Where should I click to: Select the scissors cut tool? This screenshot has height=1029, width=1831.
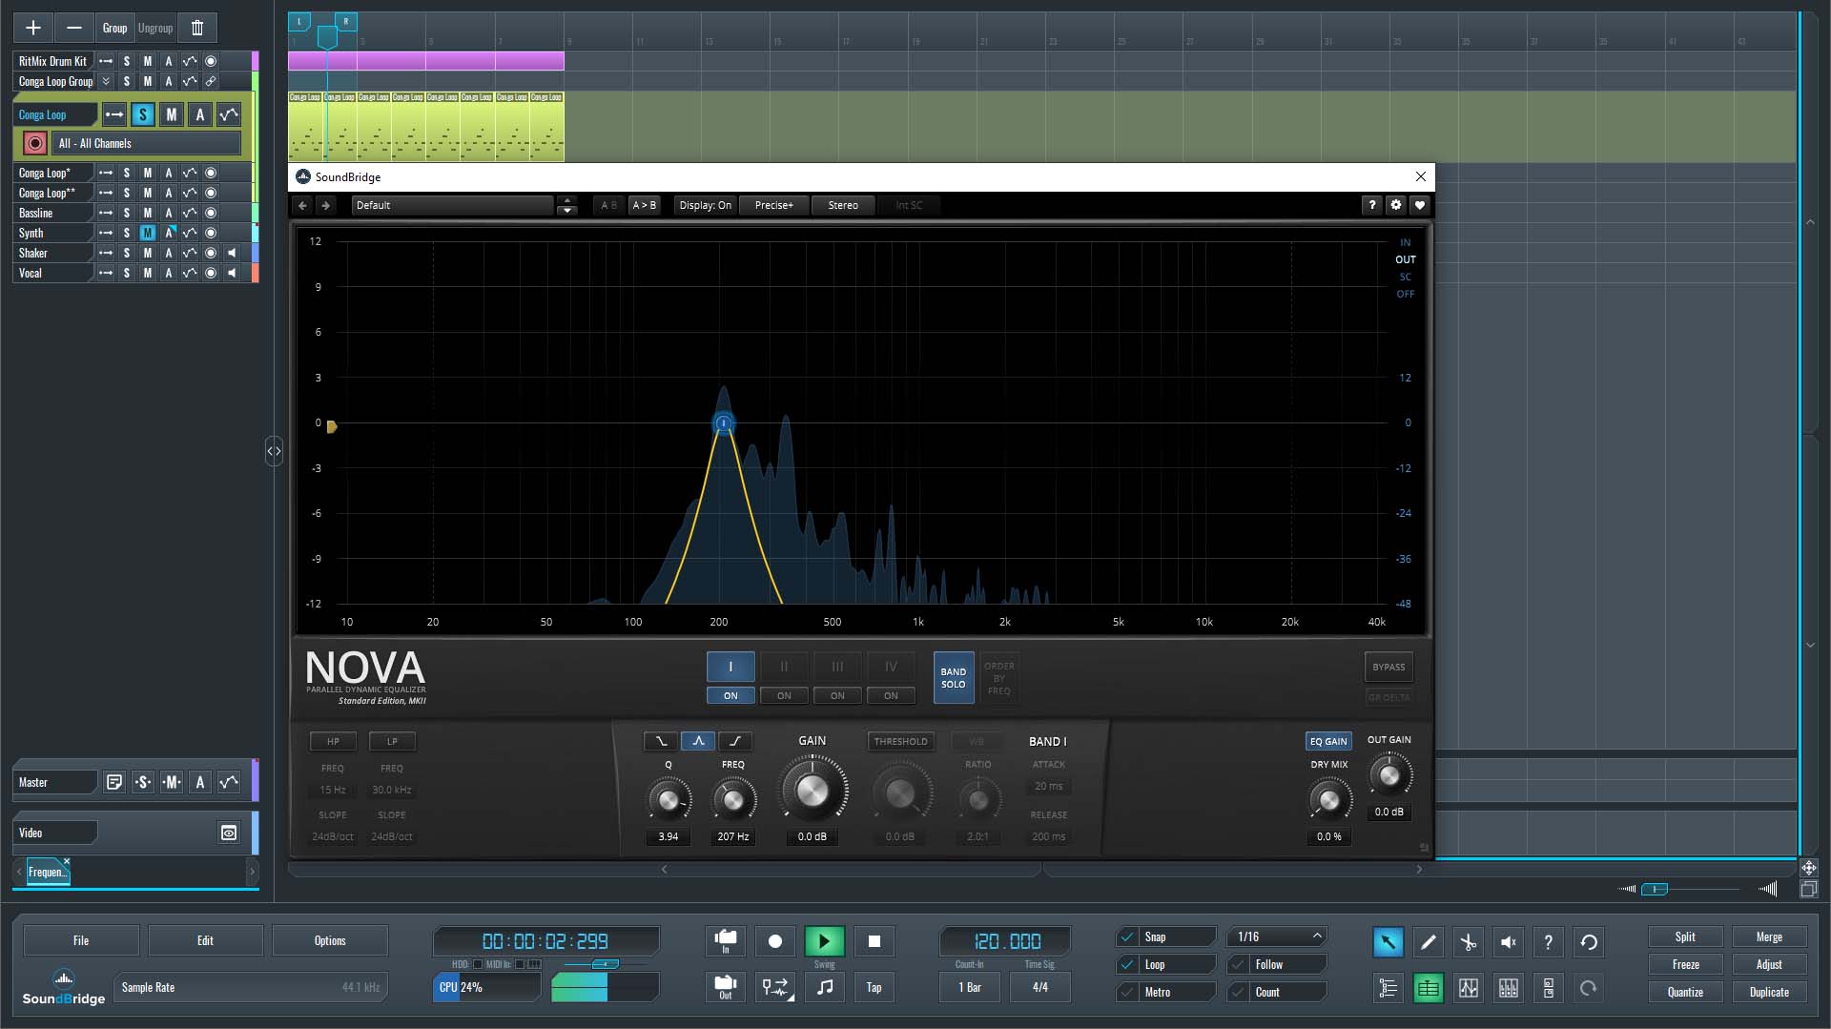(1468, 942)
